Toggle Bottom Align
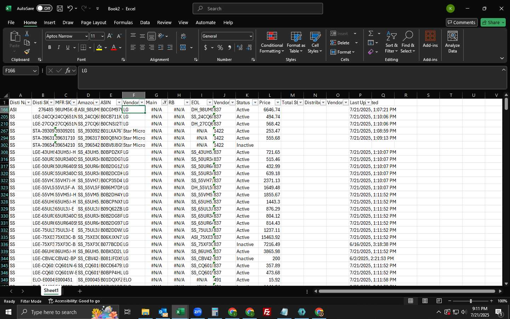Screen dimensions: 510x319 (152, 36)
